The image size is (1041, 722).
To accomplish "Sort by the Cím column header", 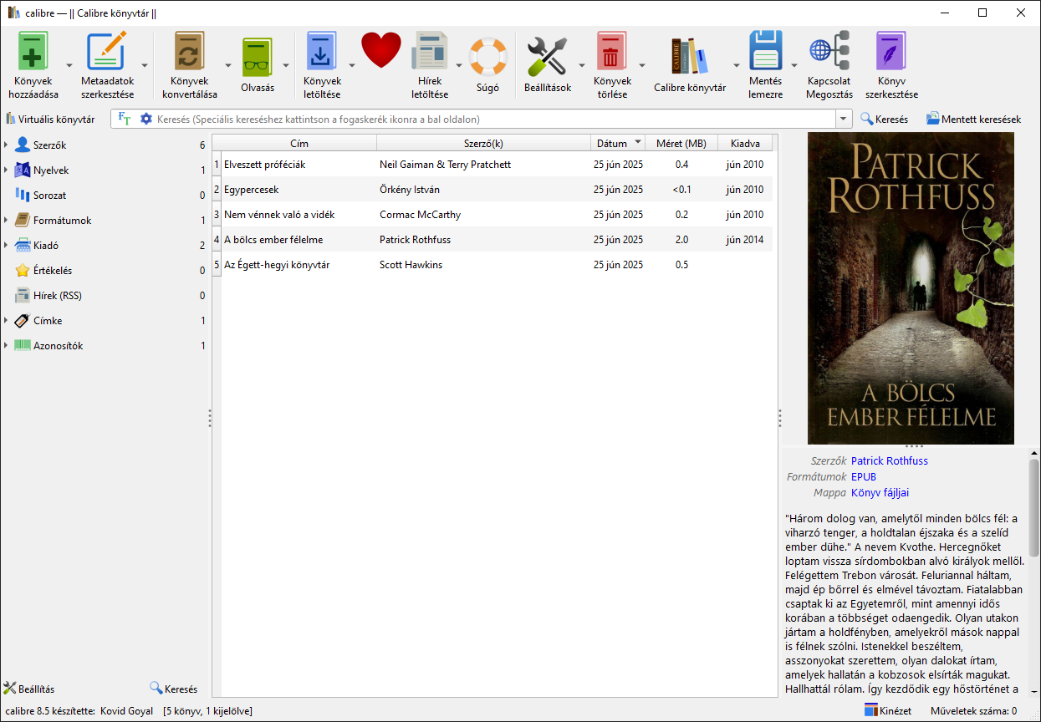I will click(299, 143).
